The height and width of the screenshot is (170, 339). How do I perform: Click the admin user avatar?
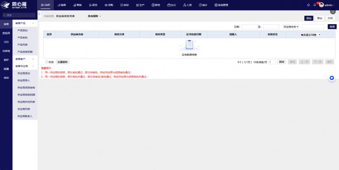tap(322, 5)
